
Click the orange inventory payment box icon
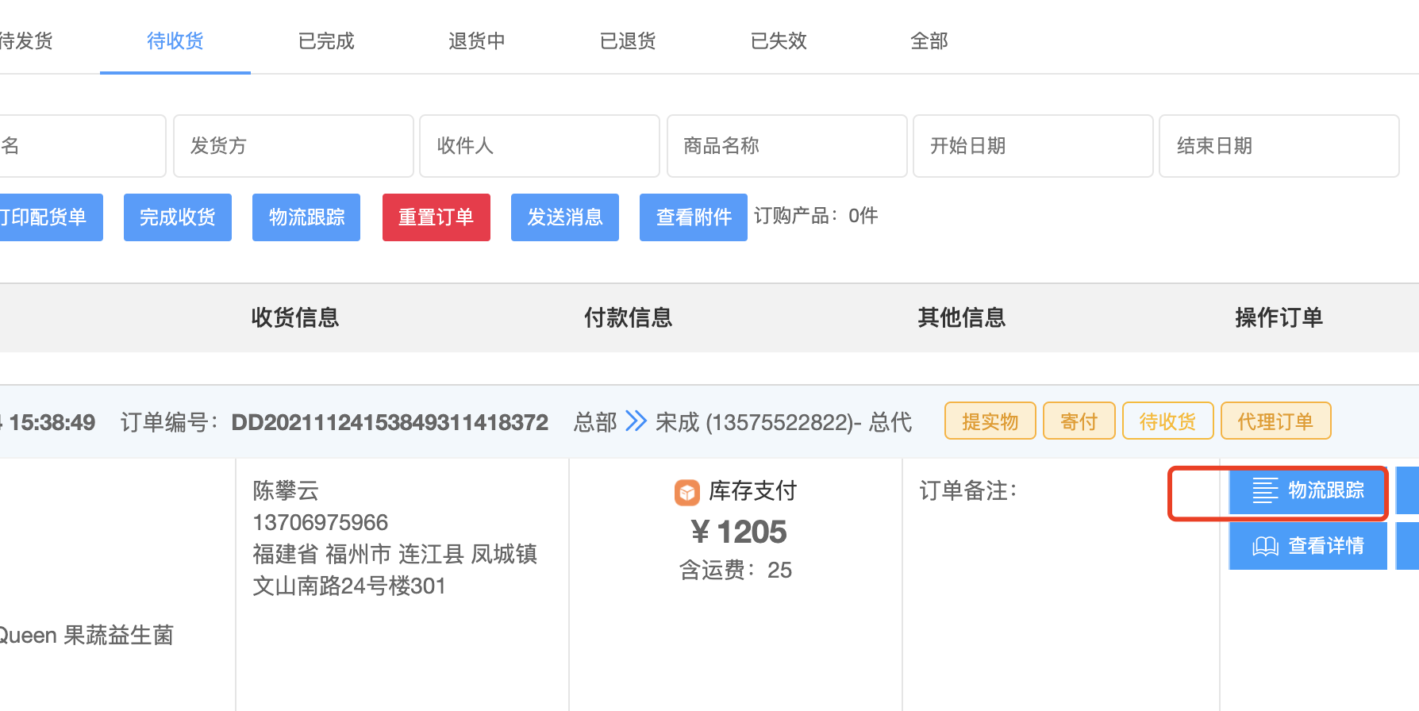pyautogui.click(x=686, y=492)
